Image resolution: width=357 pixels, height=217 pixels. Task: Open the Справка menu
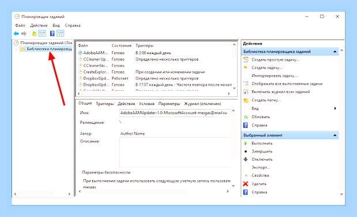73,25
